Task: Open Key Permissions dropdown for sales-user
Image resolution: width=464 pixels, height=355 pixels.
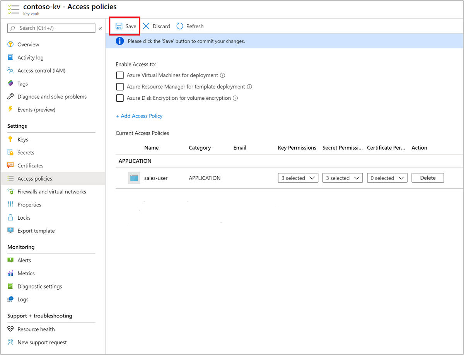Action: pyautogui.click(x=298, y=177)
